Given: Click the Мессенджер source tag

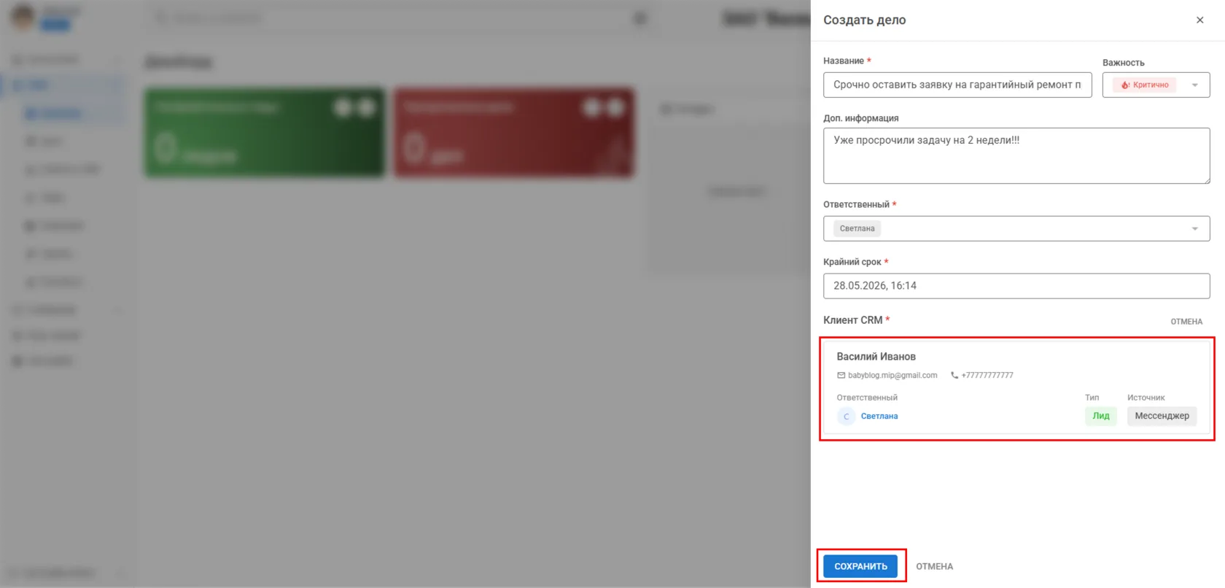Looking at the screenshot, I should tap(1162, 416).
